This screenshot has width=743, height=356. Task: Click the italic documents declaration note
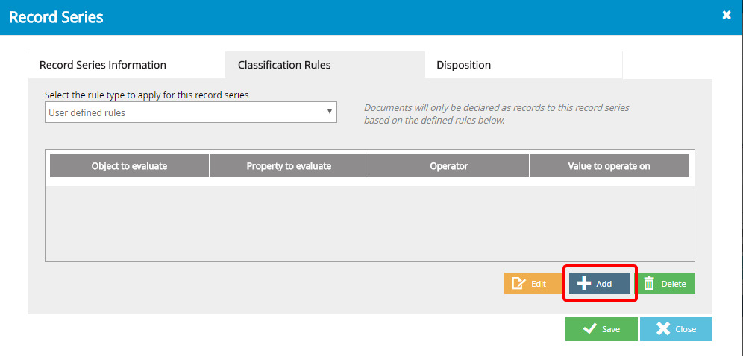[497, 113]
